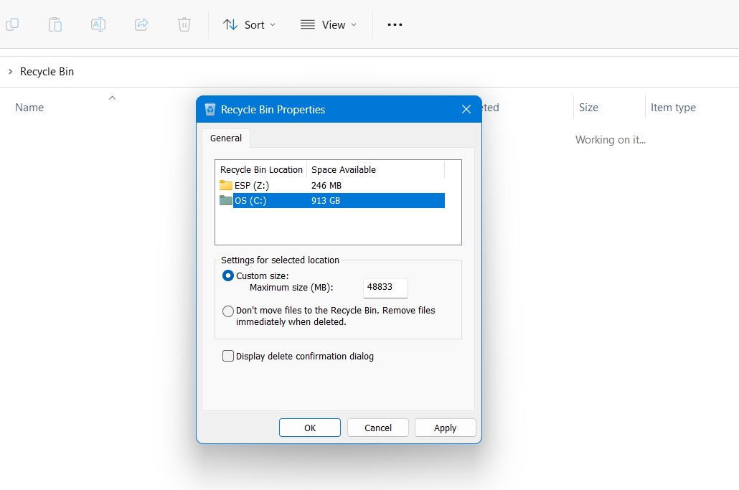Open the View dropdown chevron

(x=352, y=24)
